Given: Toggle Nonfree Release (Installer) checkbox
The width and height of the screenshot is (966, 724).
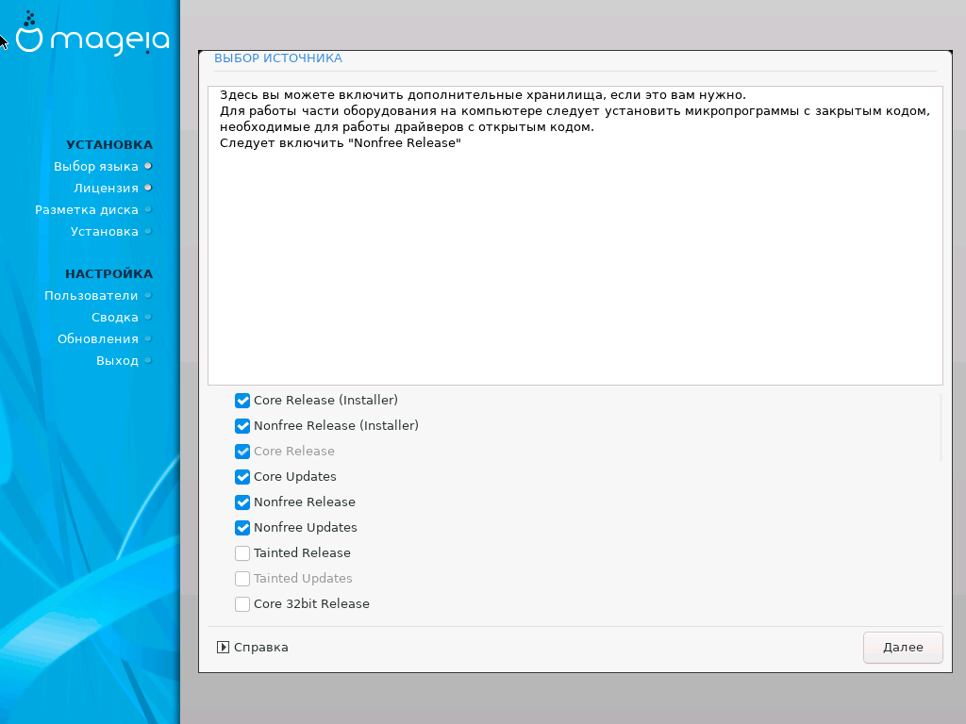Looking at the screenshot, I should click(x=242, y=426).
